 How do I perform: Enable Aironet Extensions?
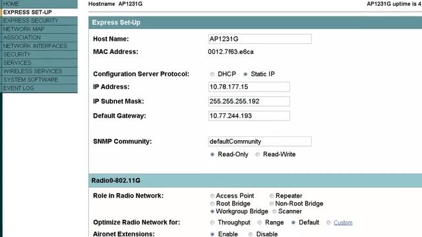point(212,234)
